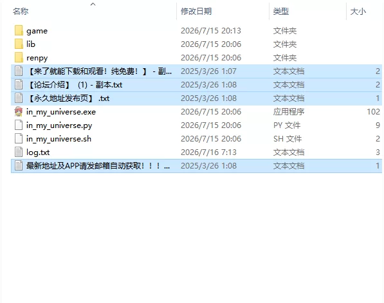The height and width of the screenshot is (303, 384).
Task: Click date 2026/7/16 7:13 of log.txt
Action: pos(208,152)
